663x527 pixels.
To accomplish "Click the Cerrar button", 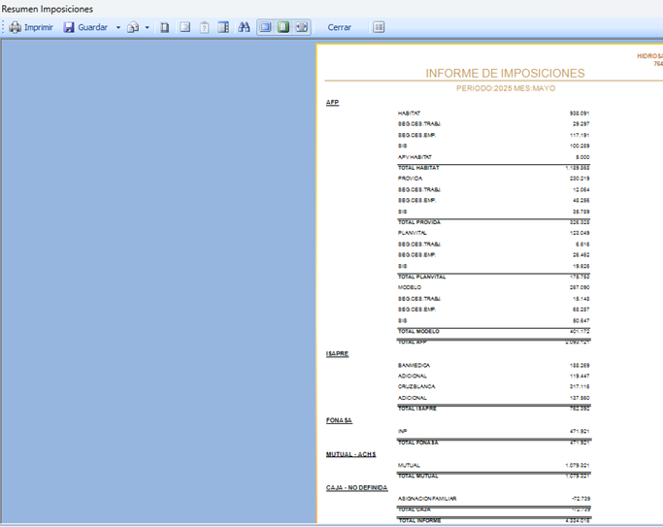I will point(340,27).
